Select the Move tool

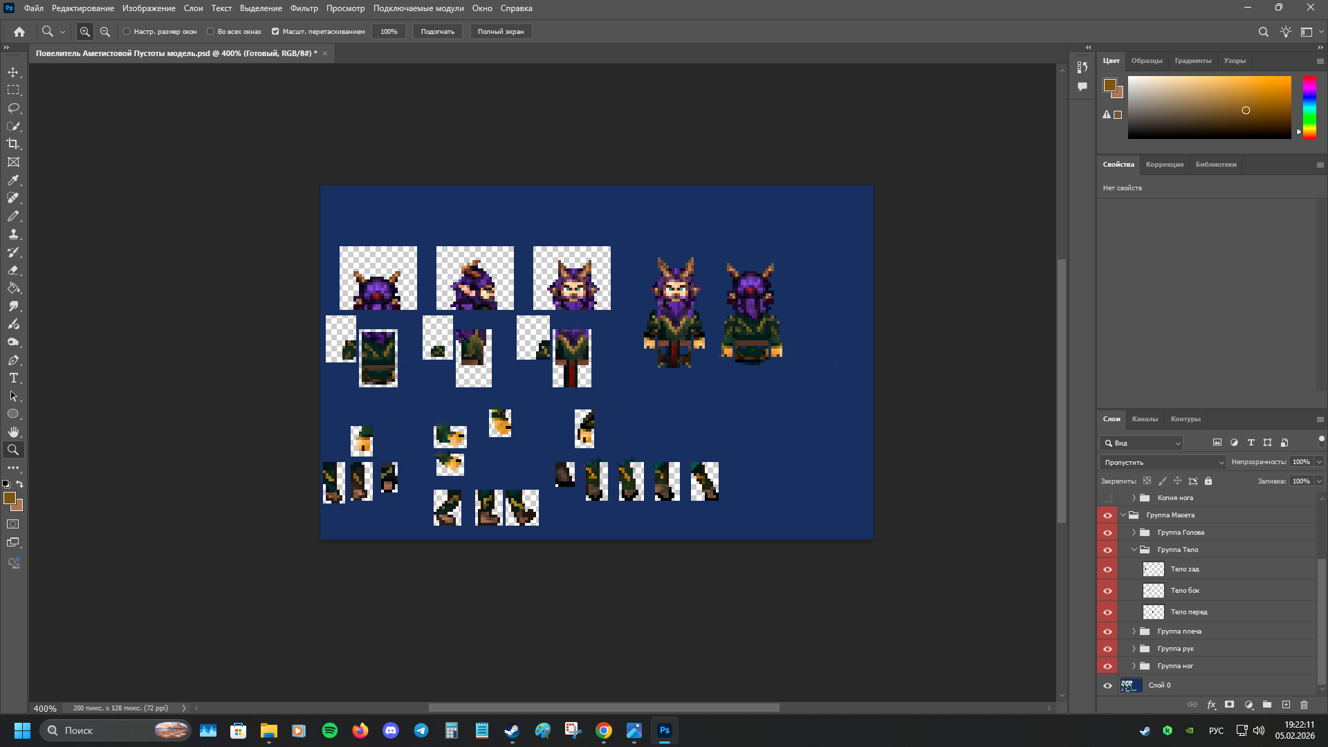(13, 73)
